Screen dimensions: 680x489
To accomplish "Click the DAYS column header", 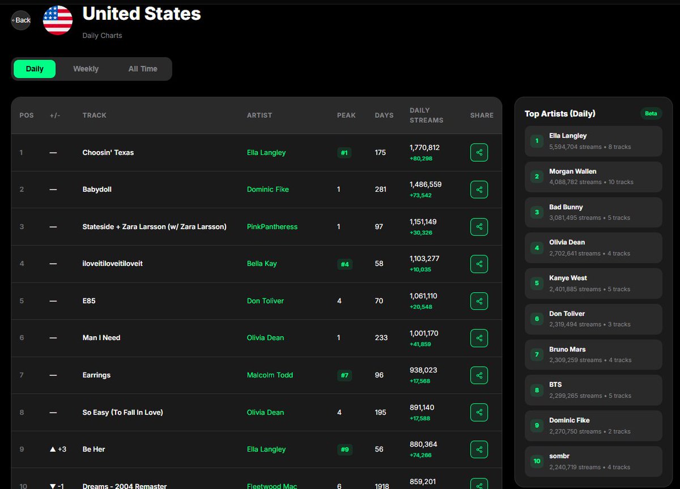I will coord(384,115).
